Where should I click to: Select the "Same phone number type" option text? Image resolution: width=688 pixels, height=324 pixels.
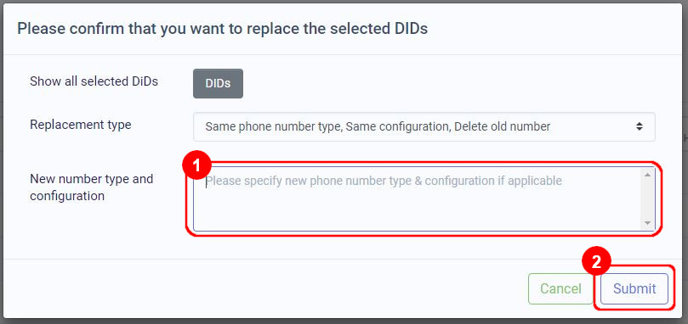[x=274, y=127]
